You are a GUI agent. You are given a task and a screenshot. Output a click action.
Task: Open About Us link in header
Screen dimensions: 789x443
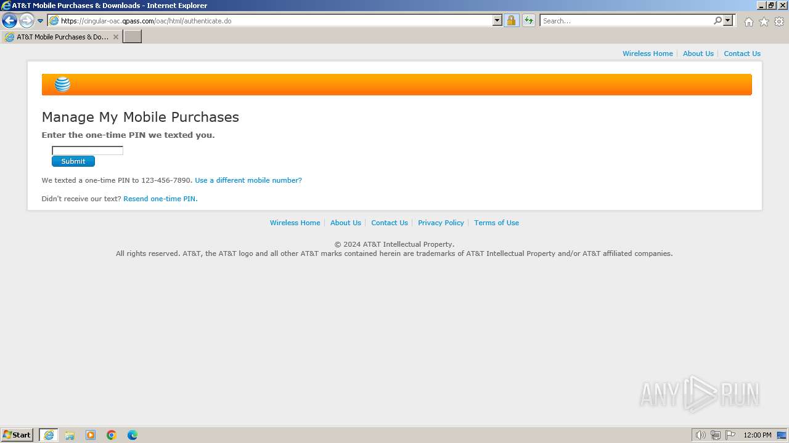698,54
